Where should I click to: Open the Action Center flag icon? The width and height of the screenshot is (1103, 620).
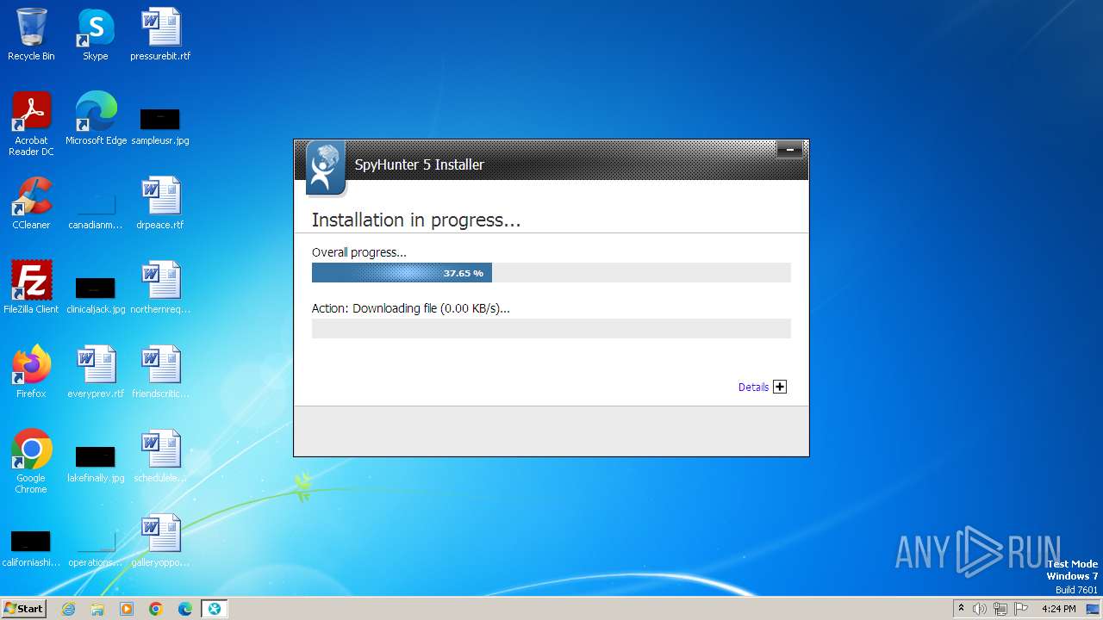tap(1021, 609)
